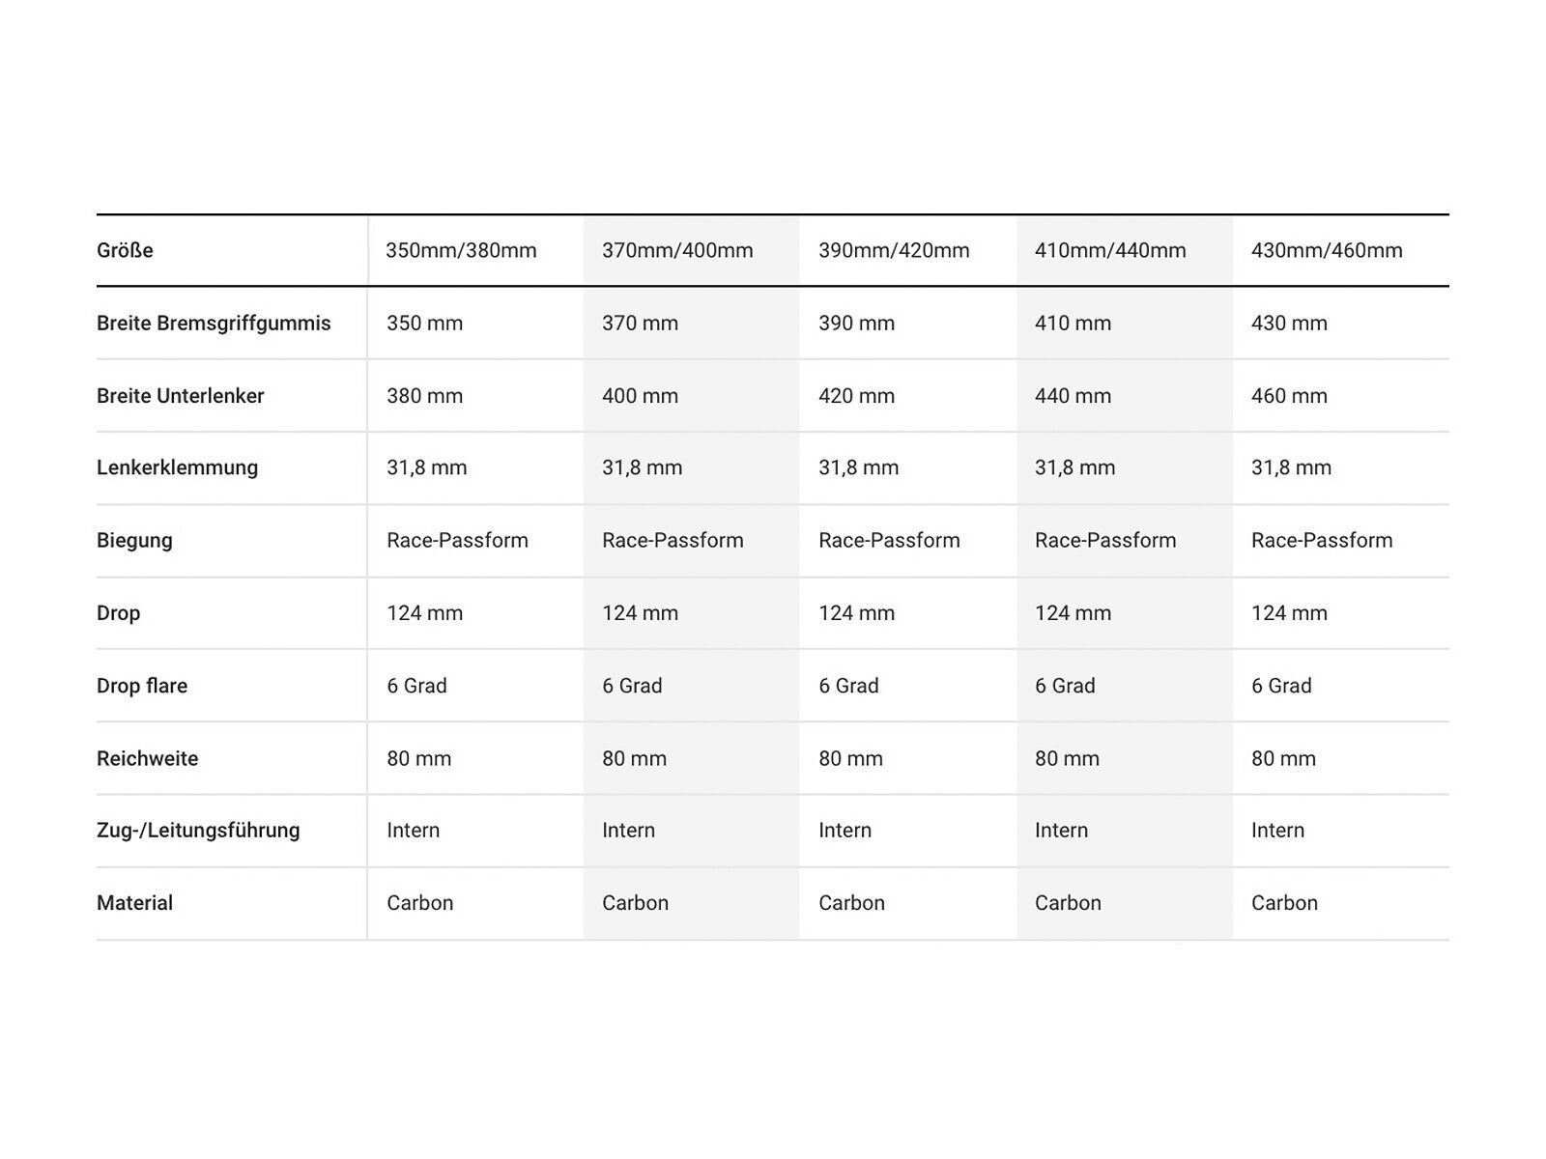Select the 370mm/400mm size column header
1546x1159 pixels.
coord(677,251)
